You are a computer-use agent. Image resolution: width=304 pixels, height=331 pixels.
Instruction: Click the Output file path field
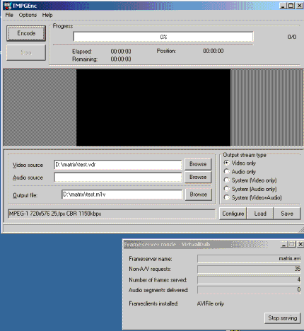click(122, 194)
